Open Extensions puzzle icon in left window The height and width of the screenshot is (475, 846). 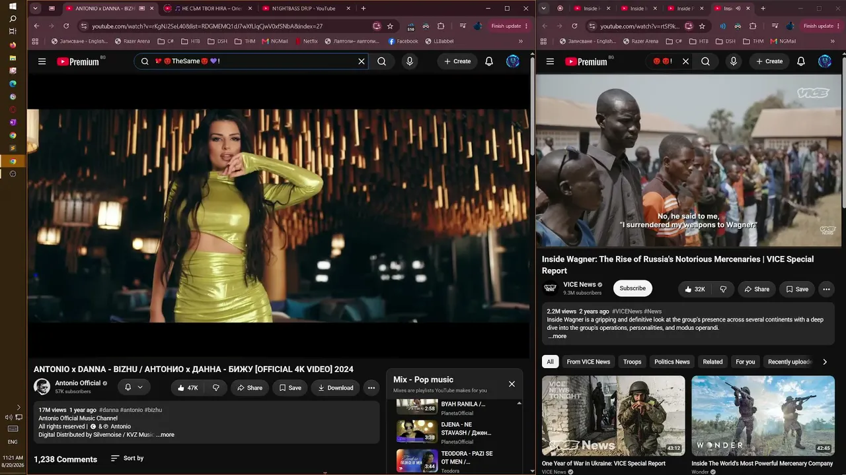coord(441,26)
